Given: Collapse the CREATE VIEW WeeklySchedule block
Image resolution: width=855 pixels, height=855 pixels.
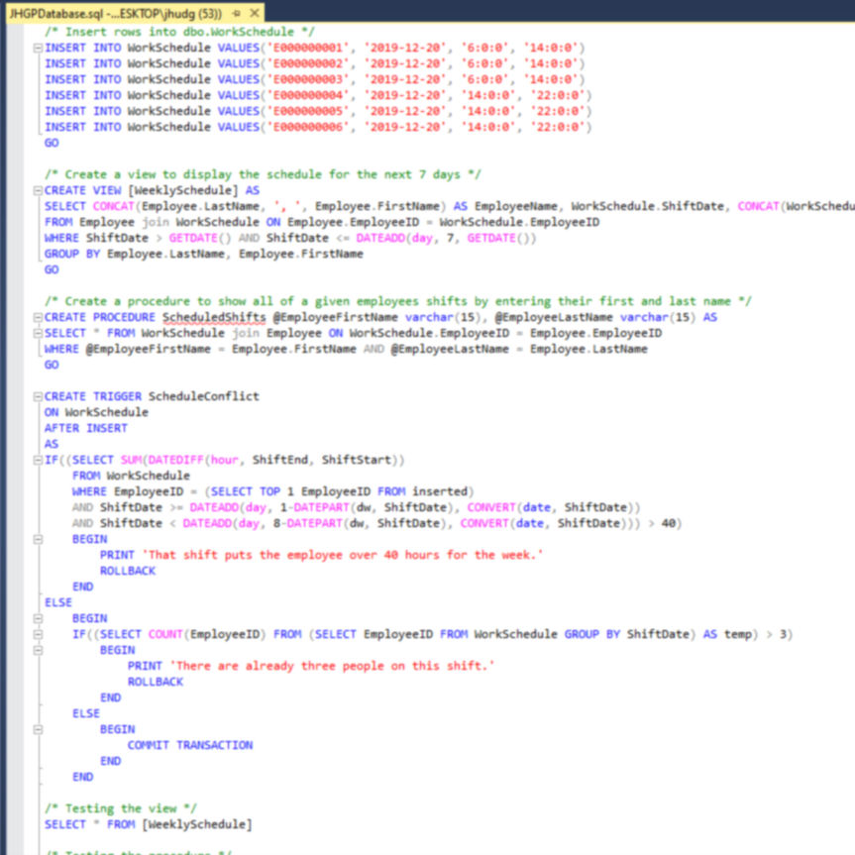Looking at the screenshot, I should click(38, 191).
